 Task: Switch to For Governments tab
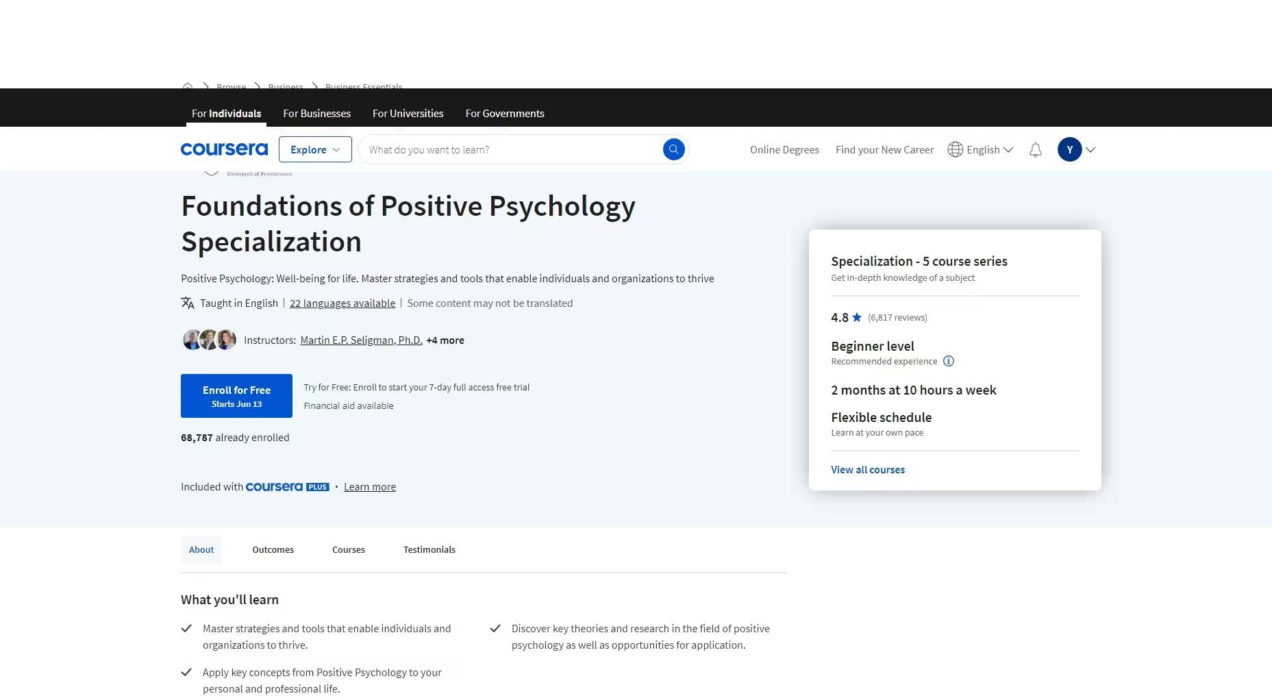(x=505, y=114)
